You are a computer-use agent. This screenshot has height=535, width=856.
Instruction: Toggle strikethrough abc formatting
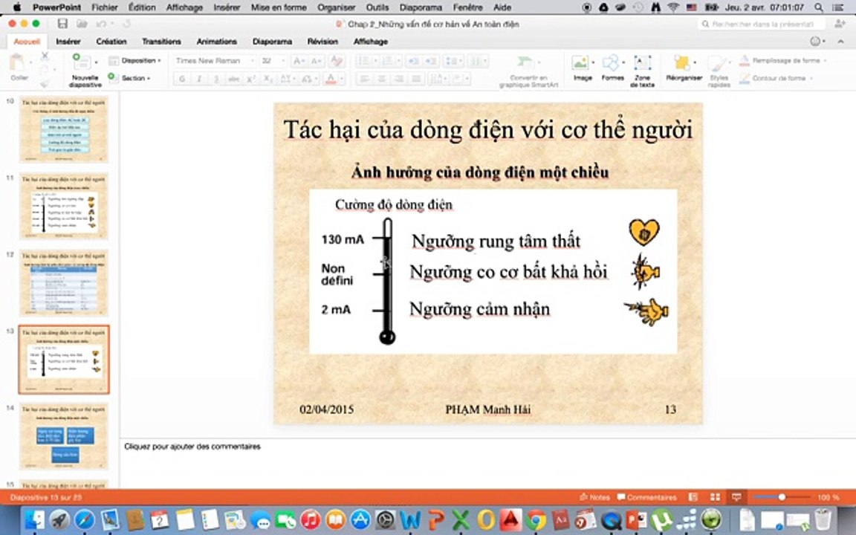pyautogui.click(x=233, y=80)
